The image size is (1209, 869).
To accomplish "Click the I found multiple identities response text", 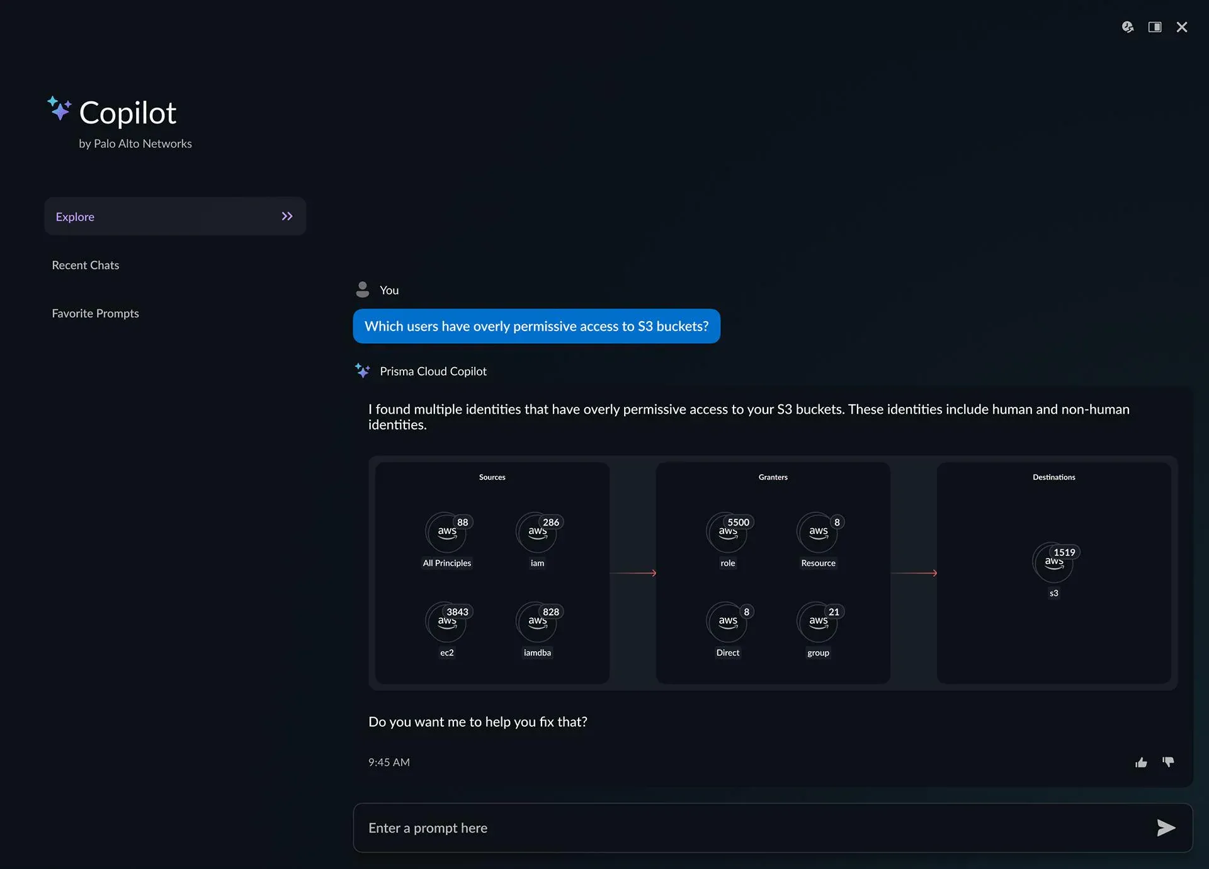I will (749, 417).
